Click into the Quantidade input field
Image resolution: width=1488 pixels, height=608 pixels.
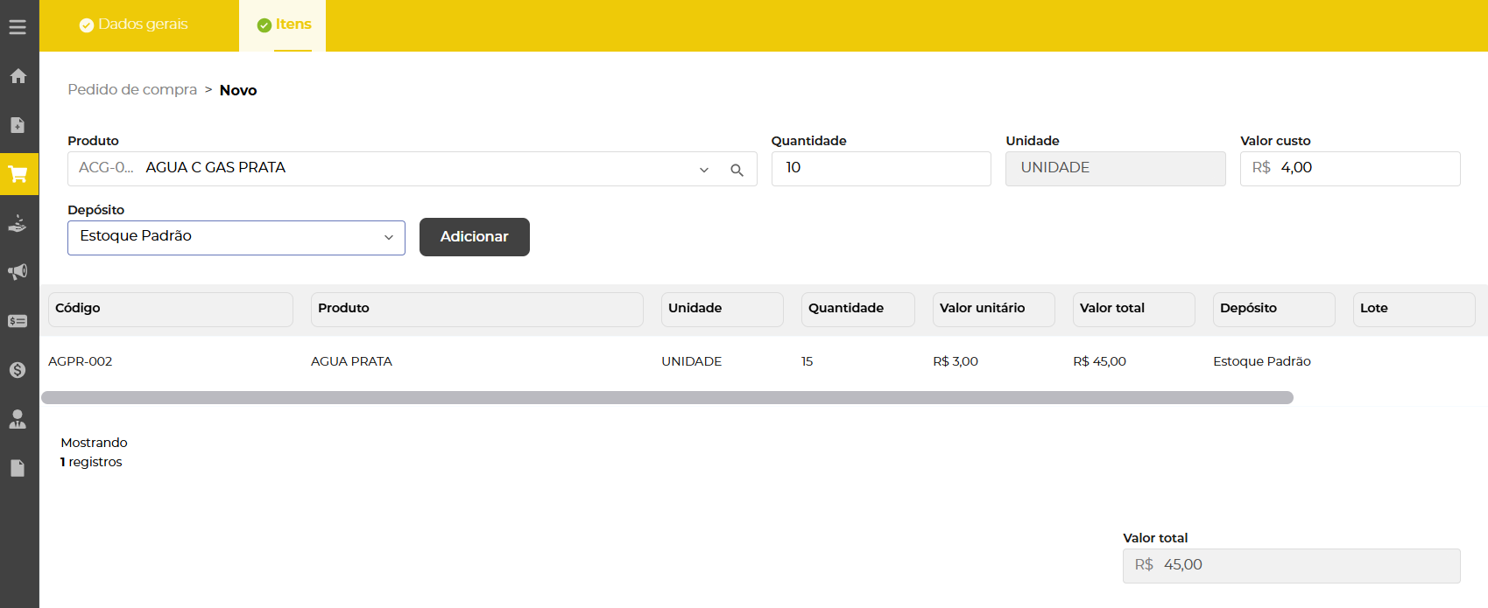coord(880,169)
